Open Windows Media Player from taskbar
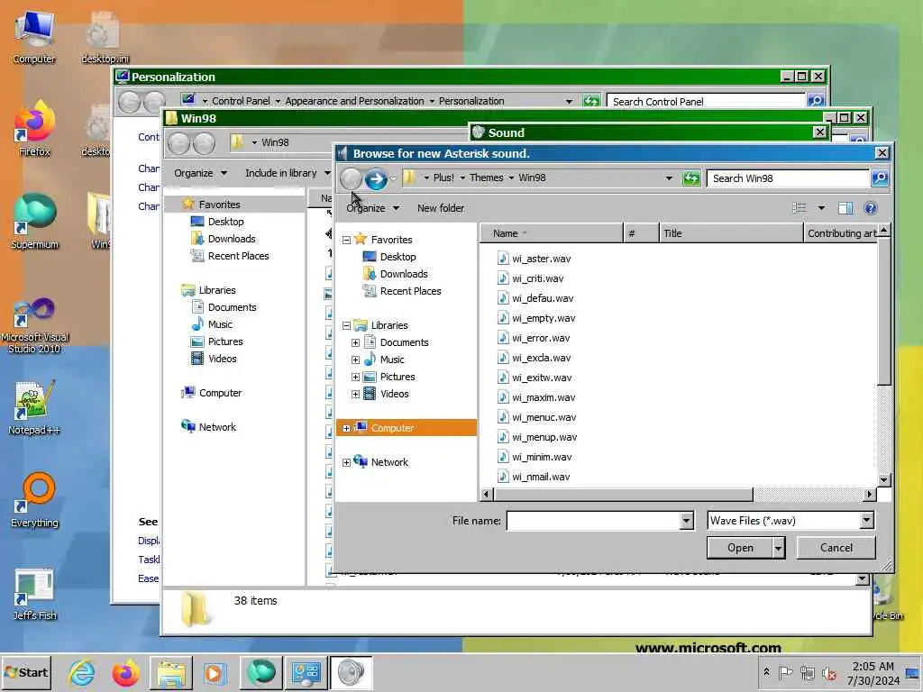The width and height of the screenshot is (923, 692). [215, 672]
